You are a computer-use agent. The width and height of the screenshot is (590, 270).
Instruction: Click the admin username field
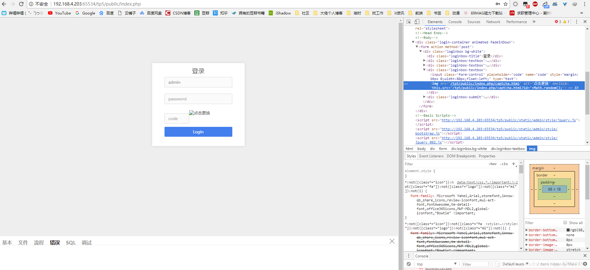pos(198,82)
